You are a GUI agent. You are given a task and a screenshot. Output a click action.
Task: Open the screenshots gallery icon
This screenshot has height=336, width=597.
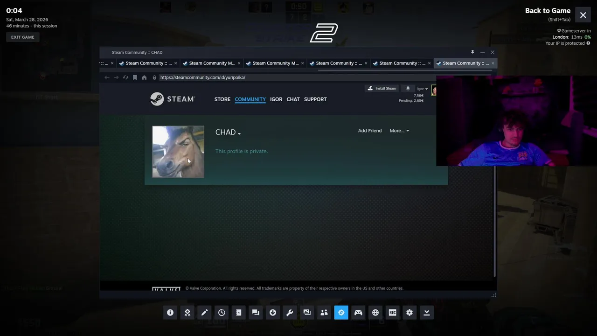pos(307,313)
